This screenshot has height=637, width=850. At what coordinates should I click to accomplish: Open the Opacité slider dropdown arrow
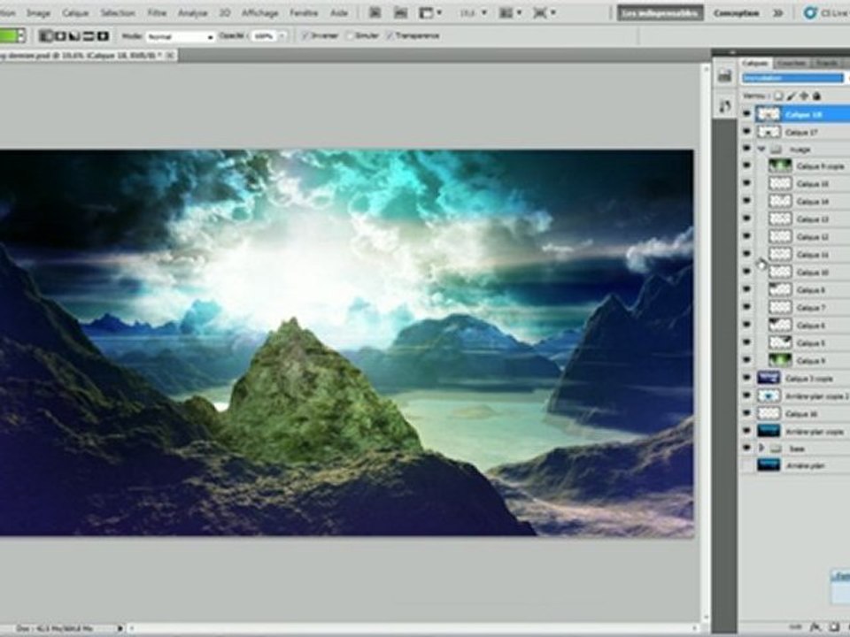pyautogui.click(x=282, y=36)
